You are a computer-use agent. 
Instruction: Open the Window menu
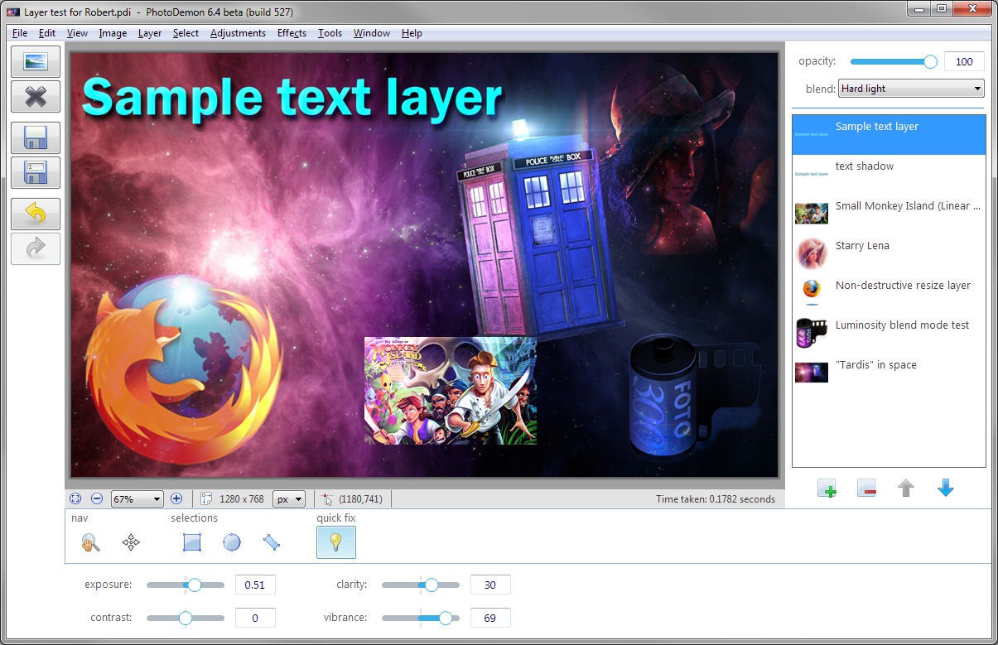pos(372,33)
